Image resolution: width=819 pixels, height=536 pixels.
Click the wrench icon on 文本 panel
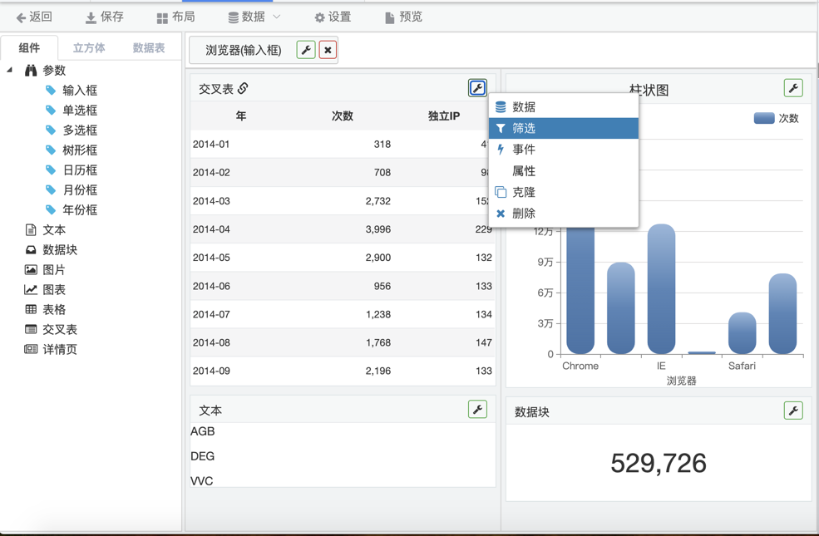[x=477, y=409]
